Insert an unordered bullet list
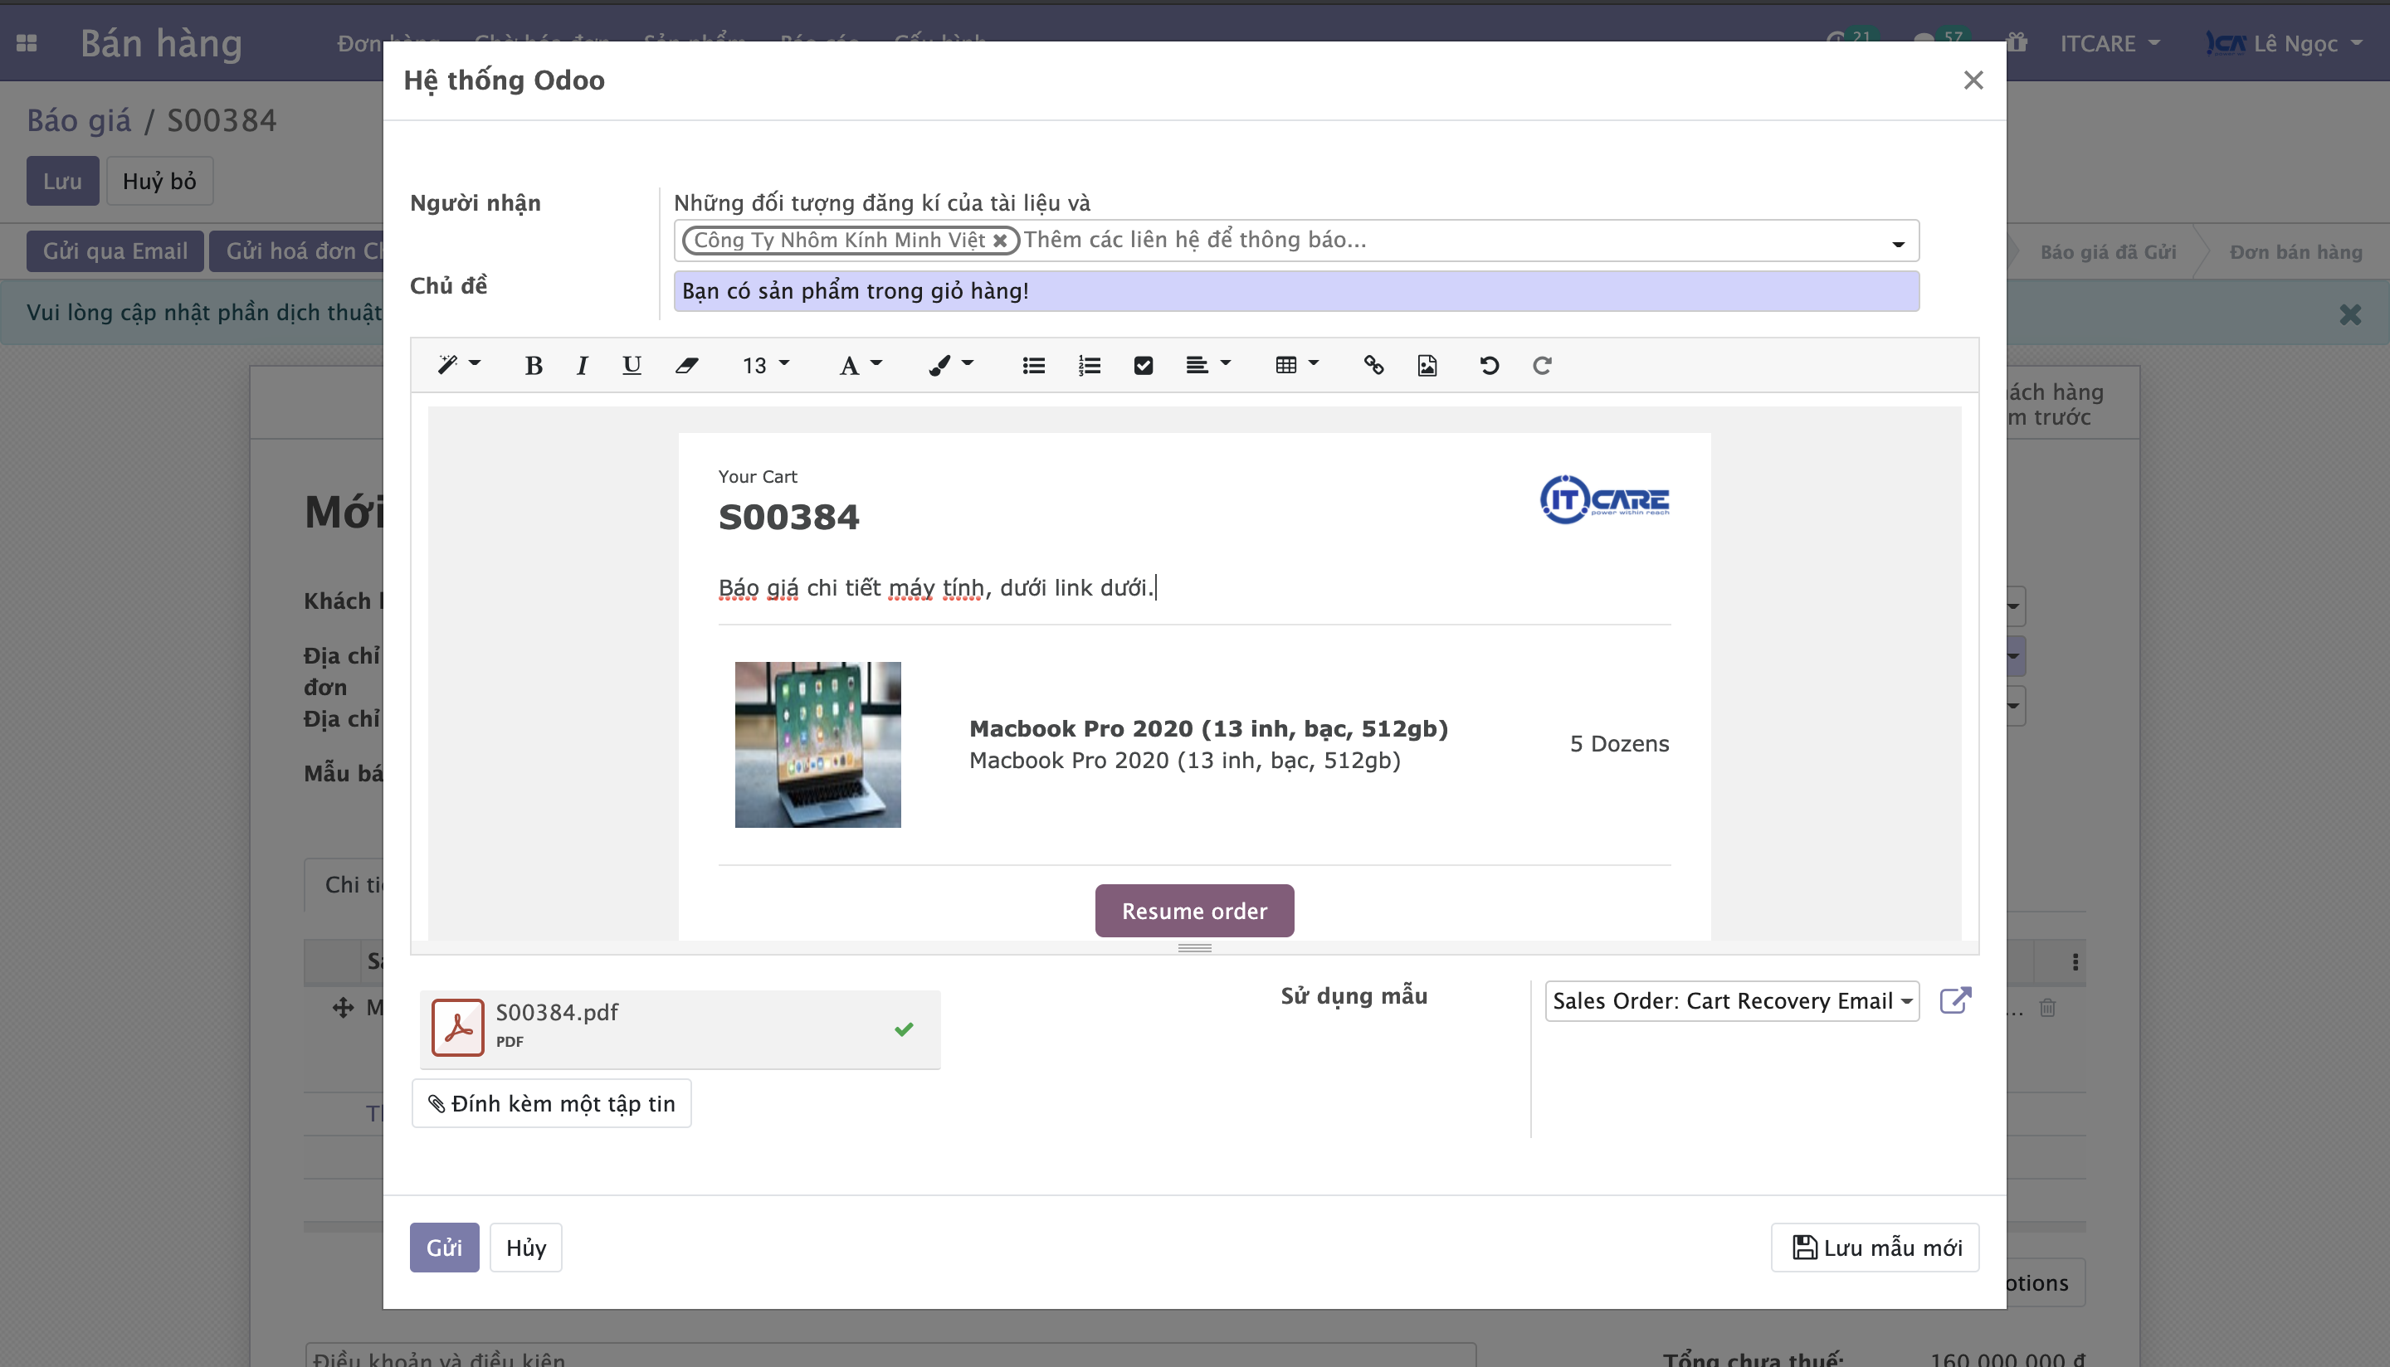 tap(1033, 365)
